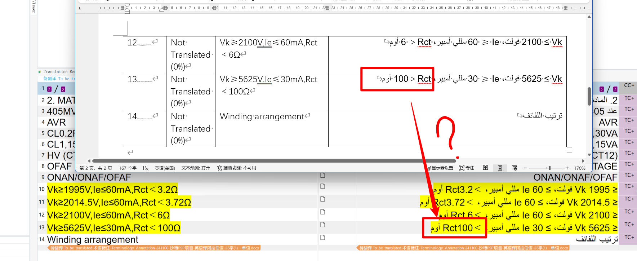
Task: Click first purple tag icon in source row 1
Action: 49,89
